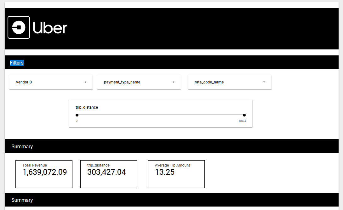This screenshot has width=343, height=210.
Task: Open the rate_code_name dropdown filter
Action: click(230, 82)
